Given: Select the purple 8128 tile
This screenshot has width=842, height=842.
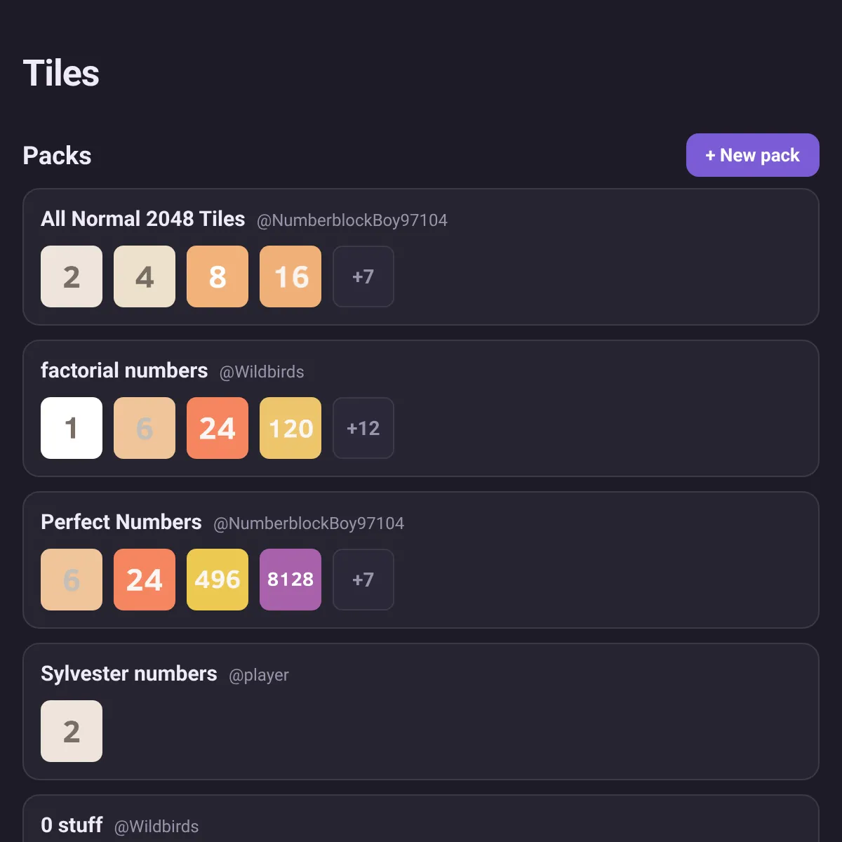Looking at the screenshot, I should coord(290,580).
